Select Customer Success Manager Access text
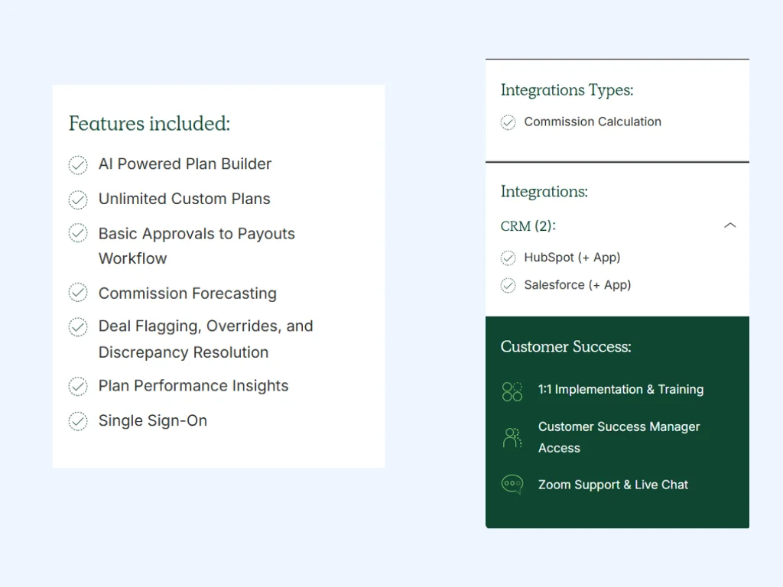783x587 pixels. coord(619,437)
